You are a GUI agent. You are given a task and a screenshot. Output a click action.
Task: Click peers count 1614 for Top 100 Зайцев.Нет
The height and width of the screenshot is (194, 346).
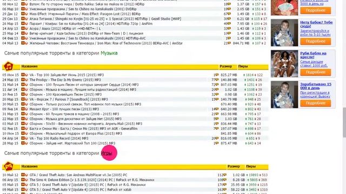250,75
